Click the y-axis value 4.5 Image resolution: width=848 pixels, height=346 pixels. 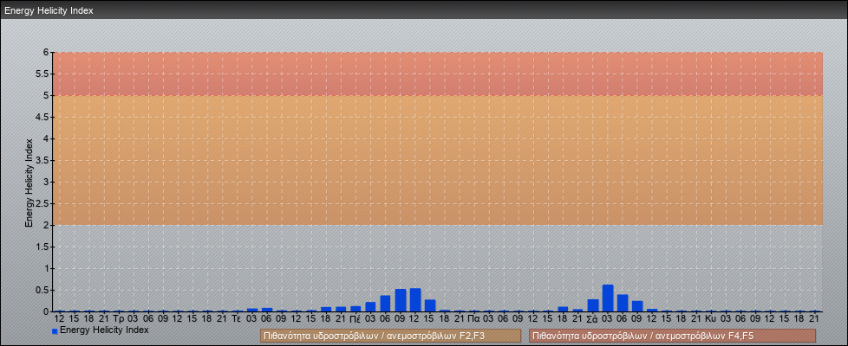coord(43,117)
